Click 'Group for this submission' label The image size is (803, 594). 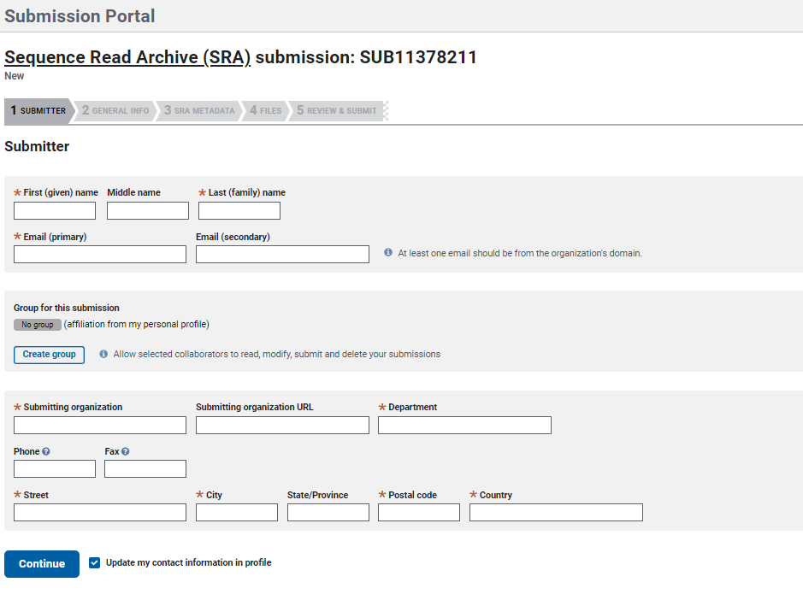67,308
